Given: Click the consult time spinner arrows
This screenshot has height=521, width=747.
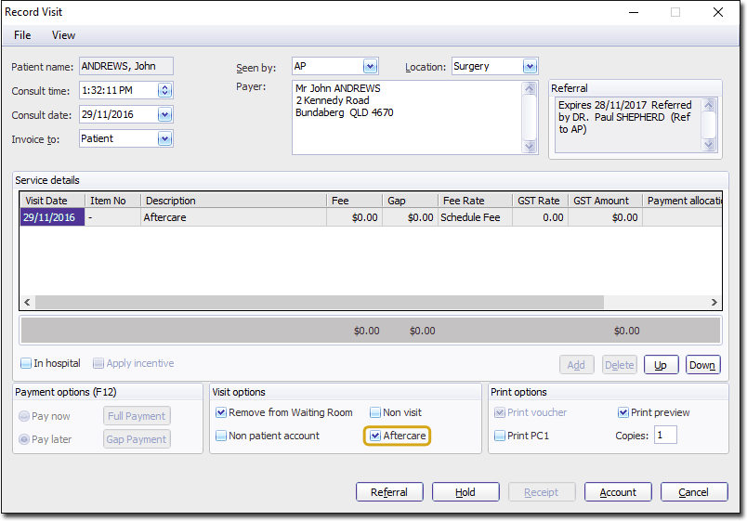Looking at the screenshot, I should pyautogui.click(x=164, y=90).
